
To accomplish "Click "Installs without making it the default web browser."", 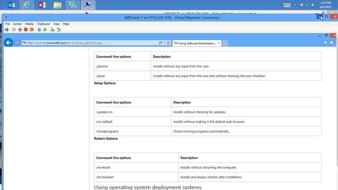I will [x=209, y=122].
